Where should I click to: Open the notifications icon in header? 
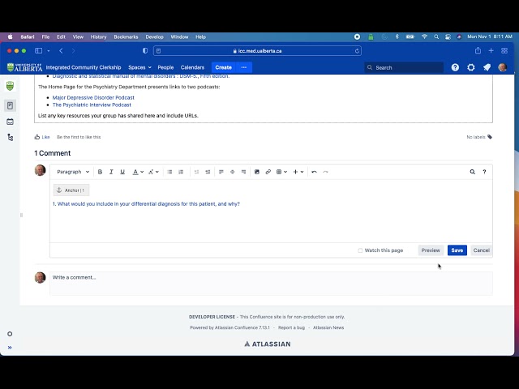487,67
